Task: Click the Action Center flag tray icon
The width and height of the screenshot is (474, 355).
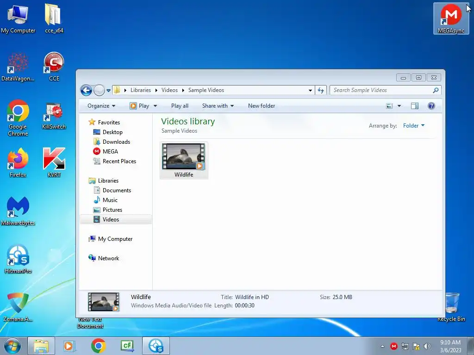Action: (x=416, y=346)
